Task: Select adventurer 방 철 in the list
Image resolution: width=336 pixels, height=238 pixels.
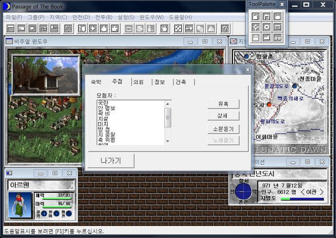Action: (x=131, y=129)
